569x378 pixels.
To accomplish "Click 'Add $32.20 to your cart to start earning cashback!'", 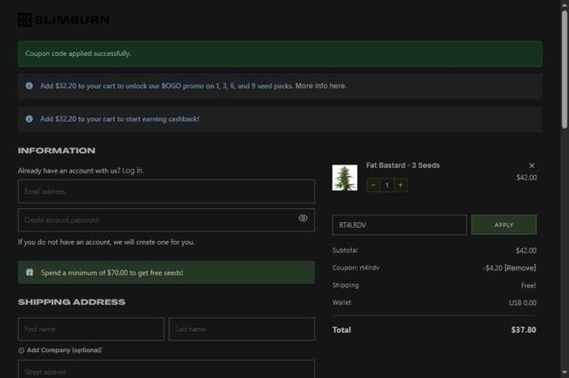I will point(119,119).
